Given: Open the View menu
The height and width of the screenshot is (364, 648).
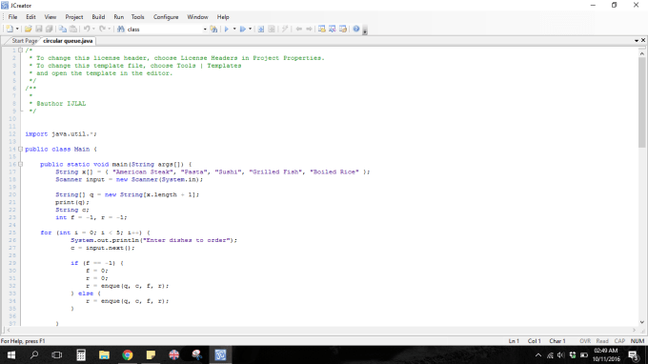Looking at the screenshot, I should pos(51,17).
